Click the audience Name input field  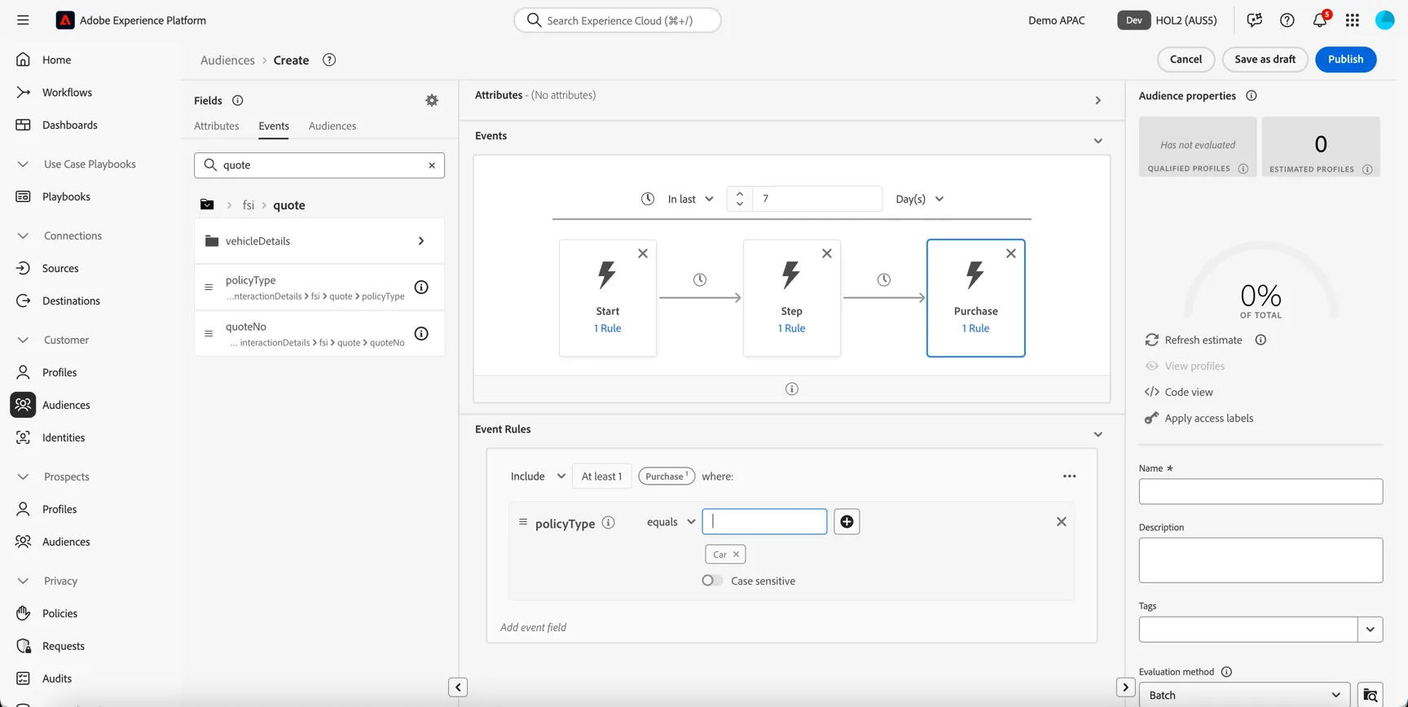click(1261, 491)
